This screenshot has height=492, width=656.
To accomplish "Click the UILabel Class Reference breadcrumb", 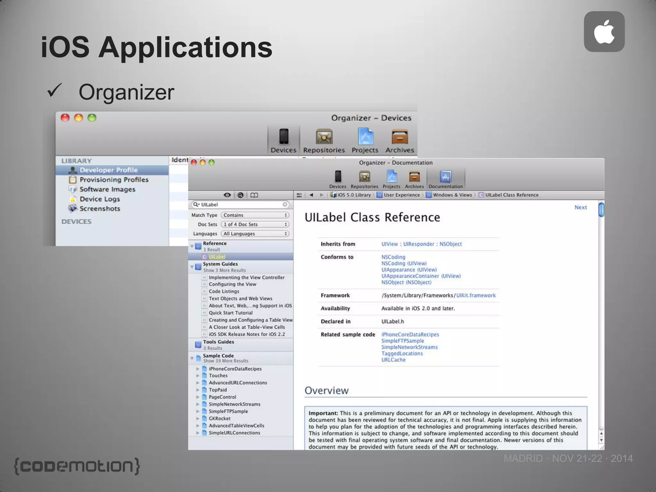I will pyautogui.click(x=508, y=195).
